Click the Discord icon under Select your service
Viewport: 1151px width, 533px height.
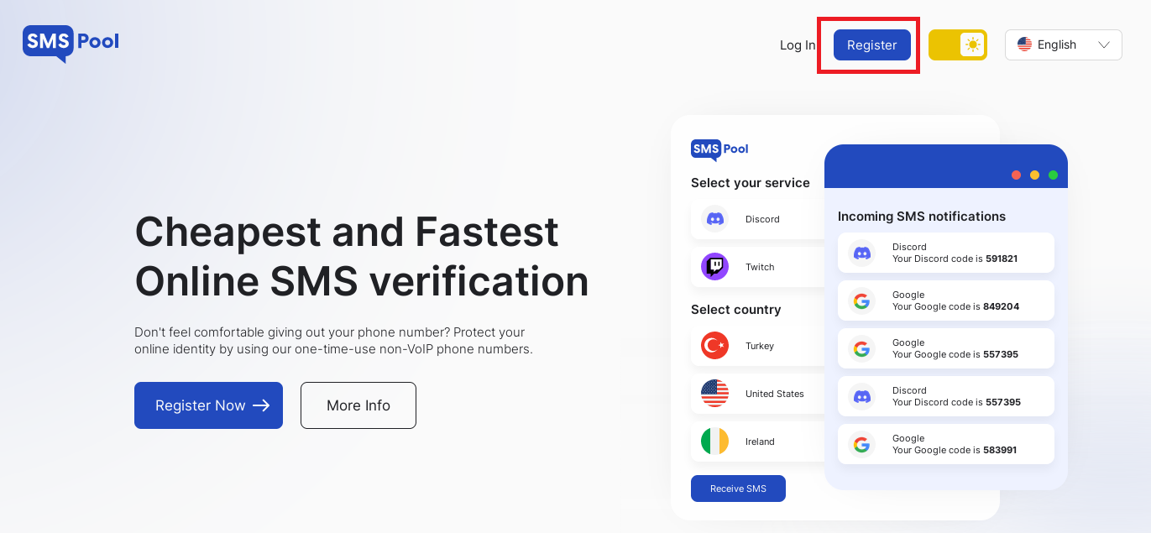tap(715, 219)
